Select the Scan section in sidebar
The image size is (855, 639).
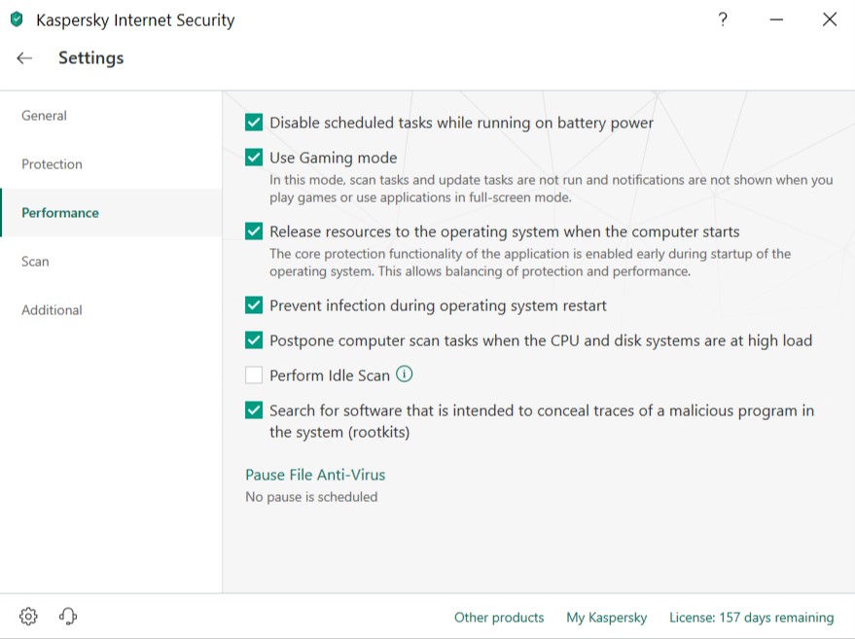36,262
